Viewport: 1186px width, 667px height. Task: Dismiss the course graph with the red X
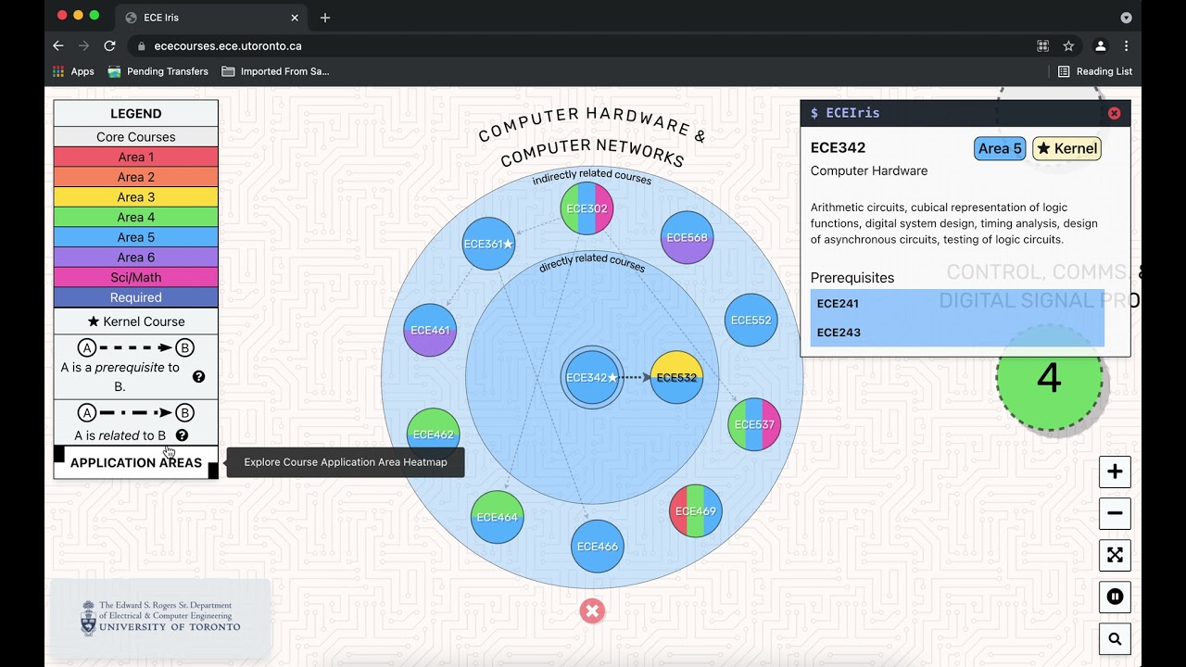tap(592, 611)
